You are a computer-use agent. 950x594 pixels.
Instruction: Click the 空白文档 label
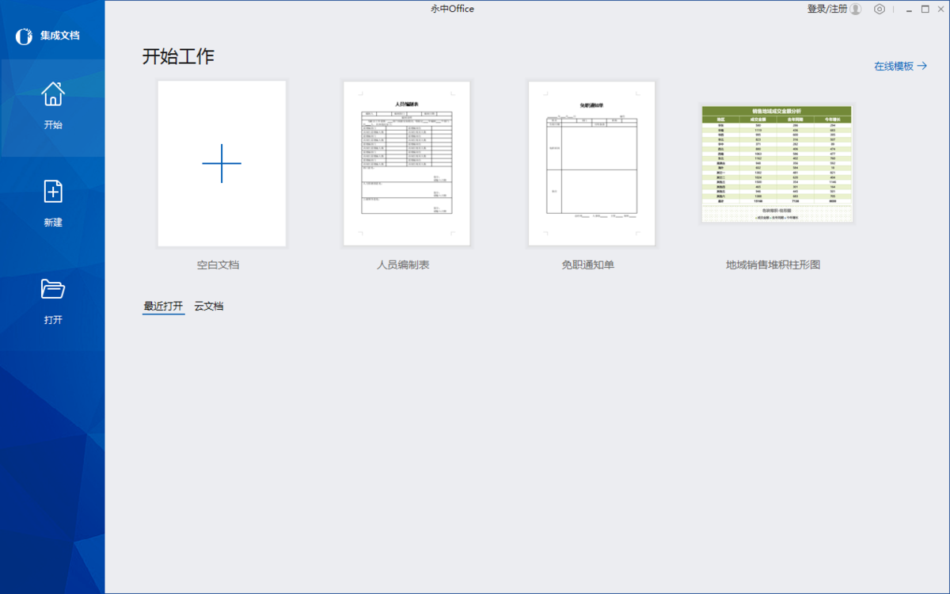[x=218, y=265]
